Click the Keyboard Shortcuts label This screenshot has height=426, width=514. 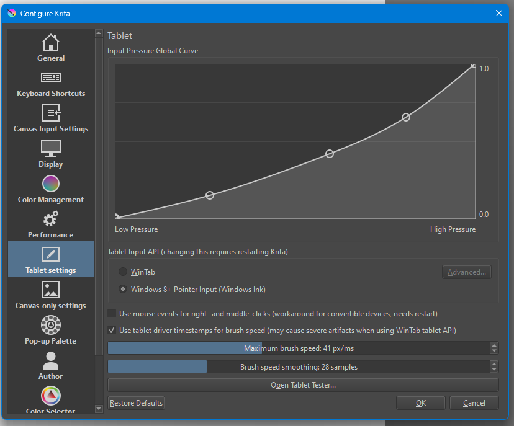coord(51,94)
